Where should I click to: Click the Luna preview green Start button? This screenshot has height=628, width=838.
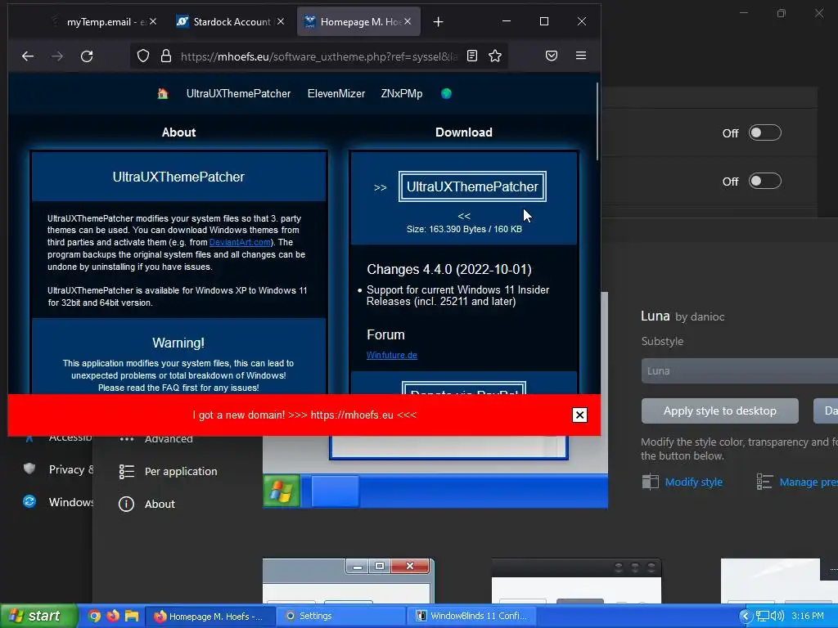(282, 491)
